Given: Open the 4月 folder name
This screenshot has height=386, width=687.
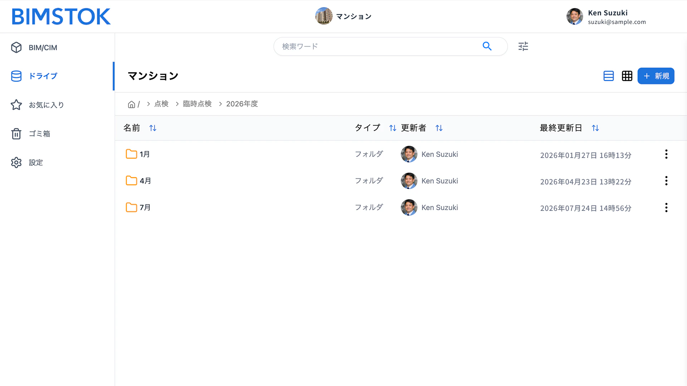Looking at the screenshot, I should pos(145,181).
